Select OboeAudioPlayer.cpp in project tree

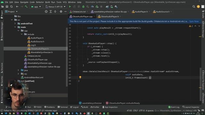(x=37, y=59)
